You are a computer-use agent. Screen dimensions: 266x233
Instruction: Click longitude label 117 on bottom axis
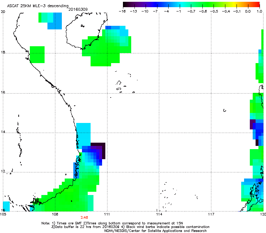[x=211, y=214]
